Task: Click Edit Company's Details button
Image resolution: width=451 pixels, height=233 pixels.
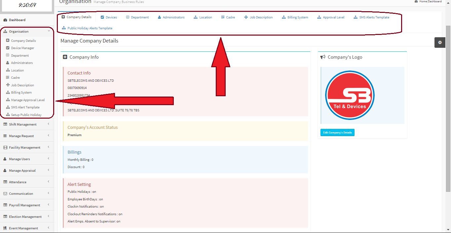Action: (337, 132)
